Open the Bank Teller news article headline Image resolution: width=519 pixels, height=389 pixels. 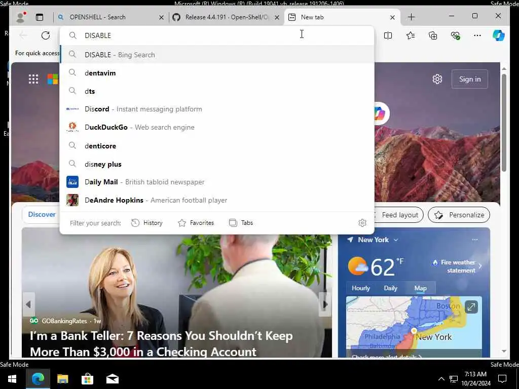tap(161, 344)
